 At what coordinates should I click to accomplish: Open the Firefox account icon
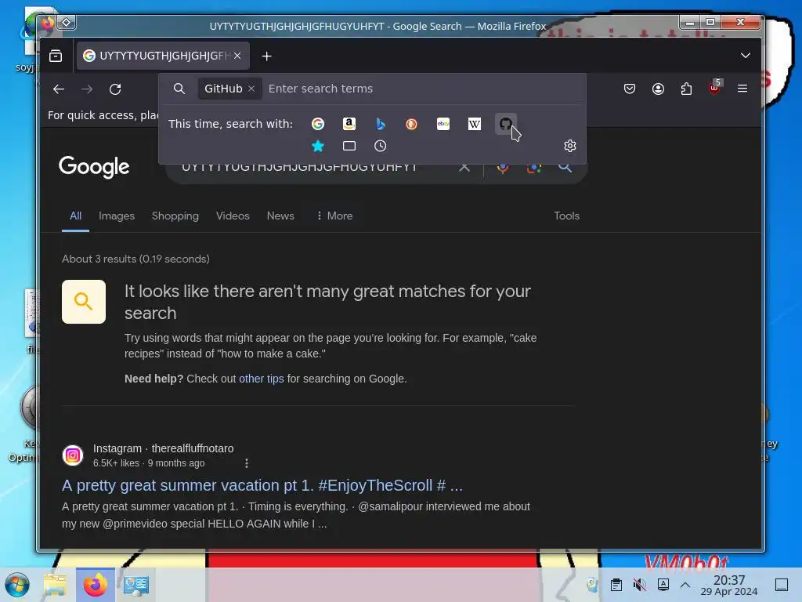tap(658, 89)
